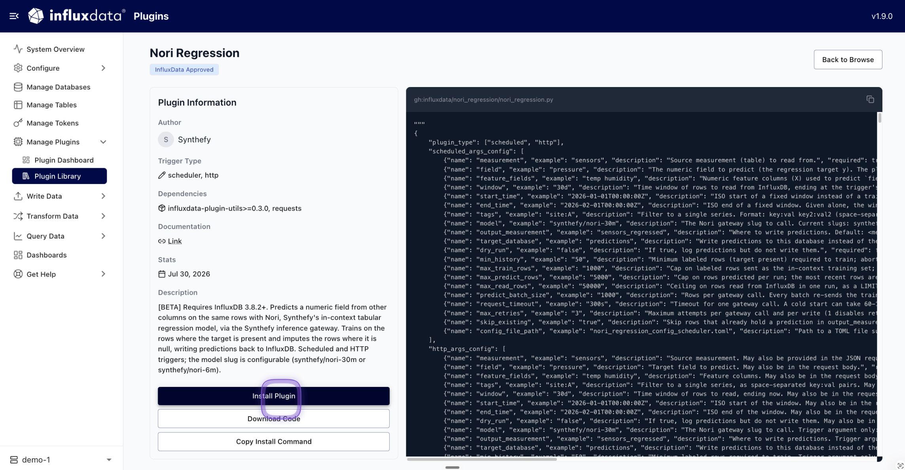
Task: Click Download Code button
Action: (x=274, y=419)
